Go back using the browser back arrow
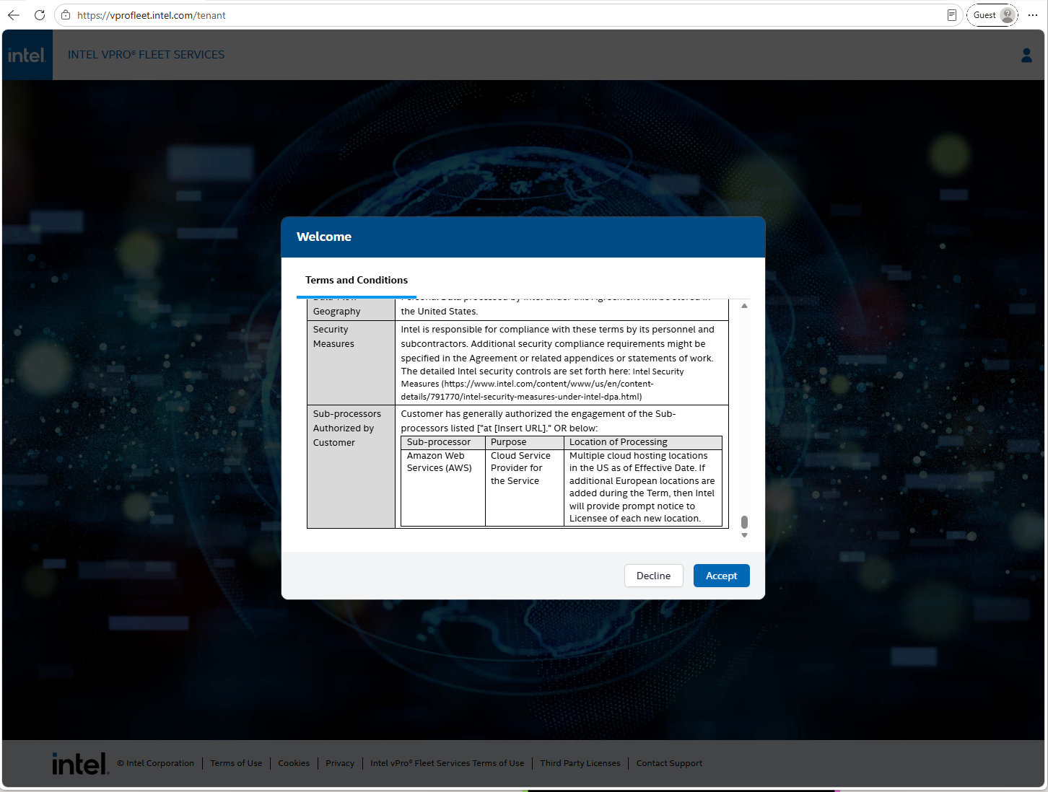Viewport: 1048px width, 792px height. tap(14, 15)
